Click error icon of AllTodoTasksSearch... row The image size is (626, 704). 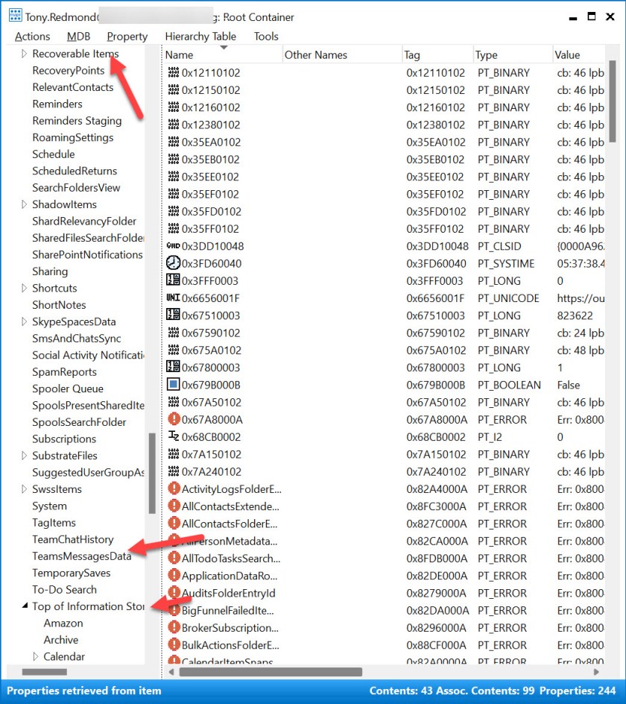point(174,558)
